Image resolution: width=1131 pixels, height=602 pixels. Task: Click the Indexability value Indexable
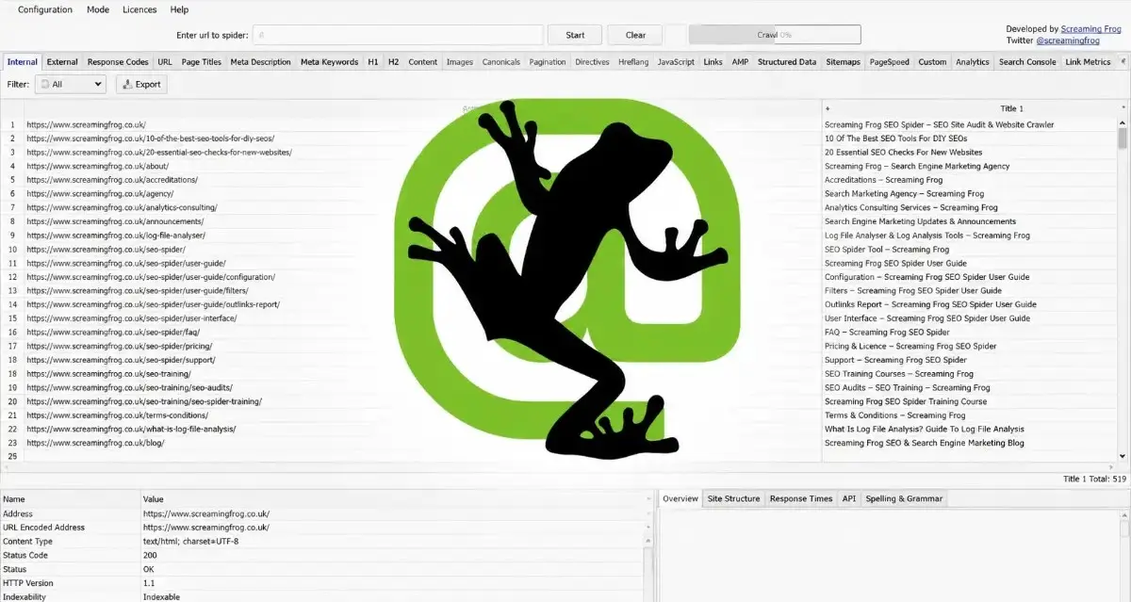click(161, 596)
